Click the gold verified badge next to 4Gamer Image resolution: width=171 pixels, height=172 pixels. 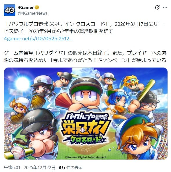coord(37,8)
